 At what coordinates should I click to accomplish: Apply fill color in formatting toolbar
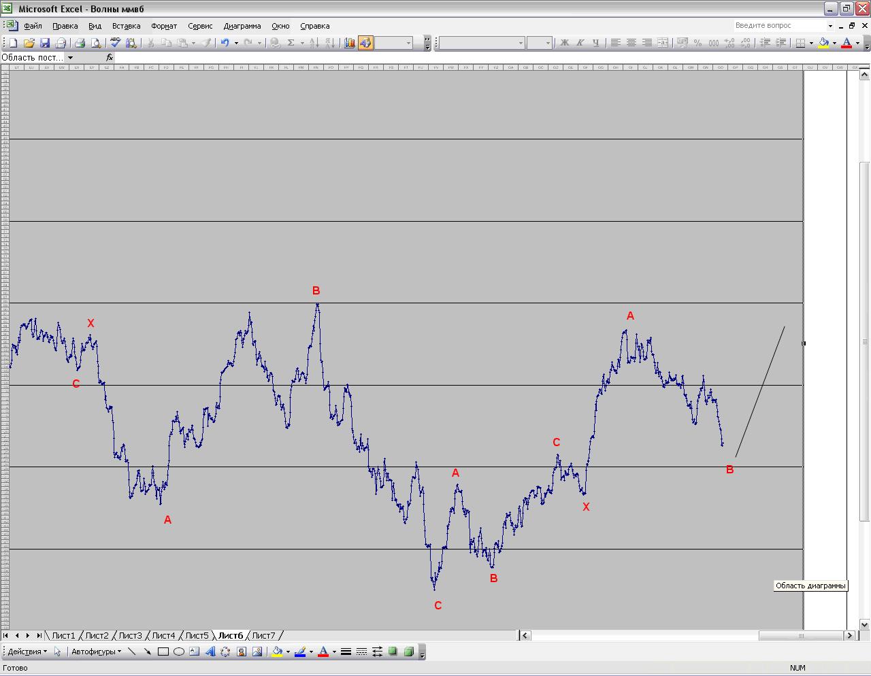(824, 43)
